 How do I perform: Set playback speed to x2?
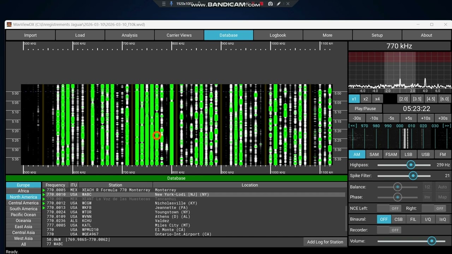click(x=366, y=99)
